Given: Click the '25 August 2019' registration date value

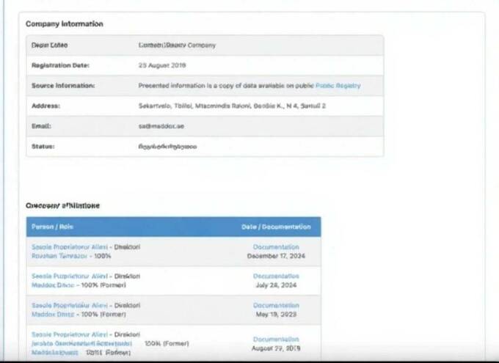Looking at the screenshot, I should click(x=162, y=65).
